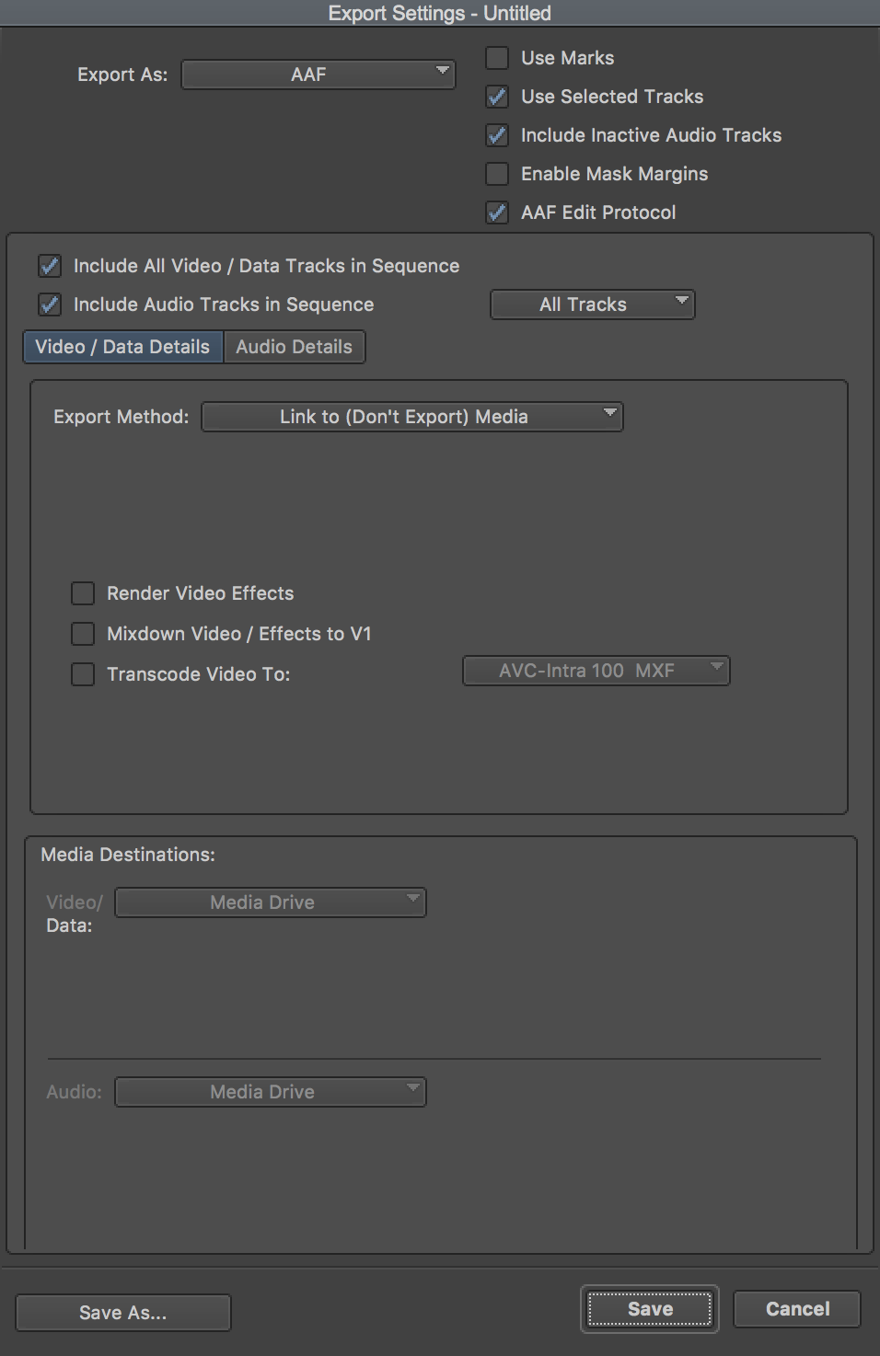Image resolution: width=880 pixels, height=1356 pixels.
Task: Check Mixdown Video / Effects to V1
Action: 83,634
